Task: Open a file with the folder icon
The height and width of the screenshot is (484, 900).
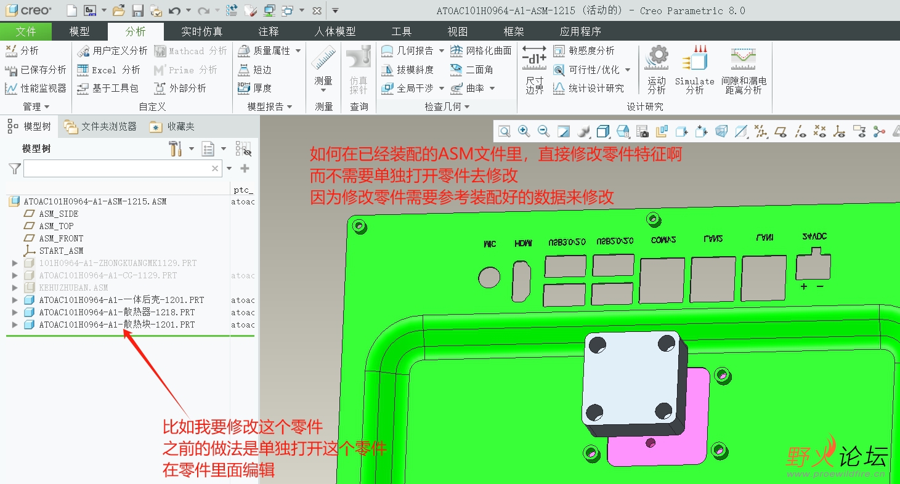Action: [119, 10]
